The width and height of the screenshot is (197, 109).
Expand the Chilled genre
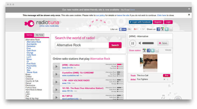(x=29, y=77)
